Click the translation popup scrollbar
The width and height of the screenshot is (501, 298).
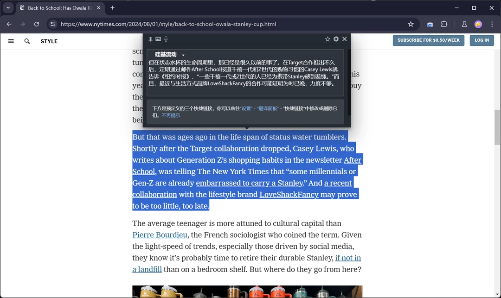click(x=349, y=82)
